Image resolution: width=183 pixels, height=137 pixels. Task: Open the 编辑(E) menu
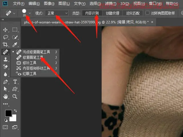34,4
